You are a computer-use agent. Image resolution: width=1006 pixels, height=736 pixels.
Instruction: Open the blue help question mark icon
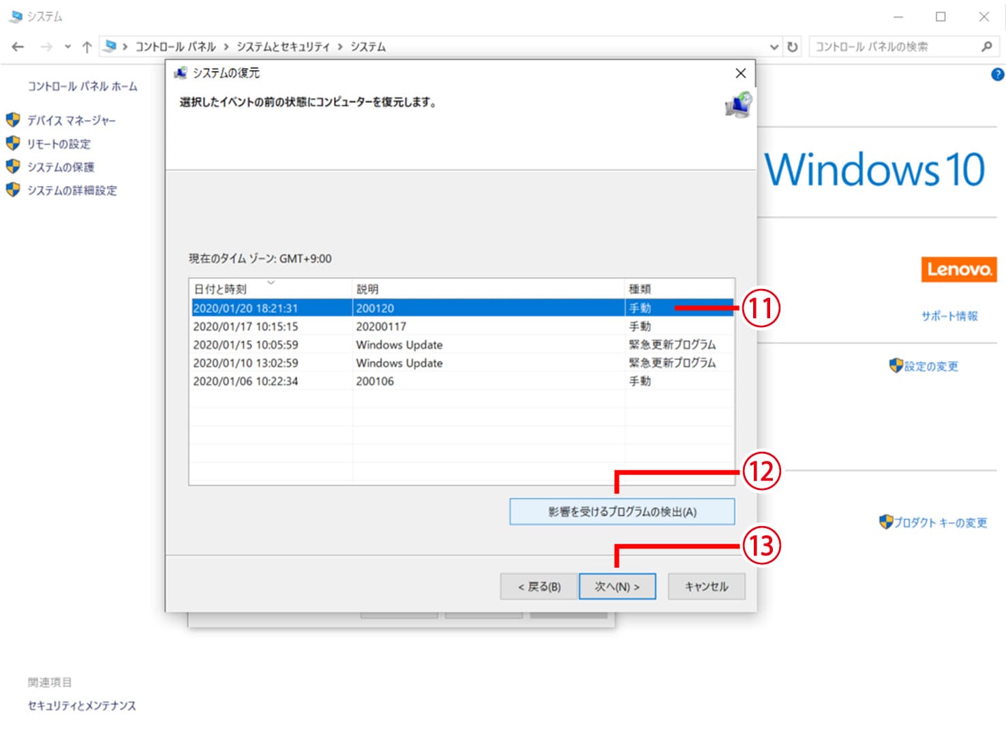tap(997, 74)
